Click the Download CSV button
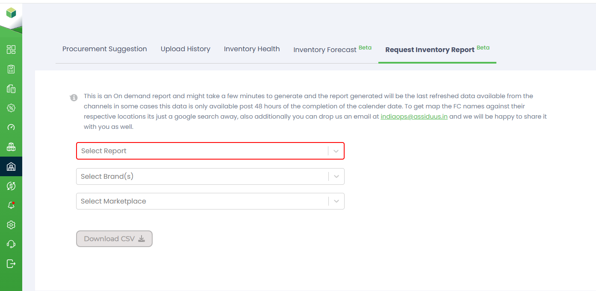The width and height of the screenshot is (596, 291). 114,239
